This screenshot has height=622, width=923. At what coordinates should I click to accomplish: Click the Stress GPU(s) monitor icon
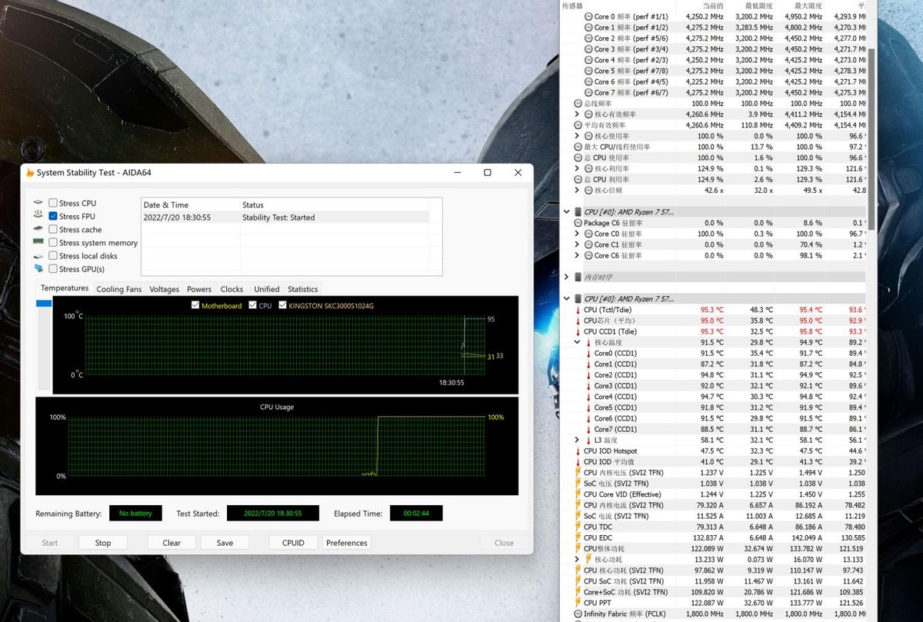[37, 268]
